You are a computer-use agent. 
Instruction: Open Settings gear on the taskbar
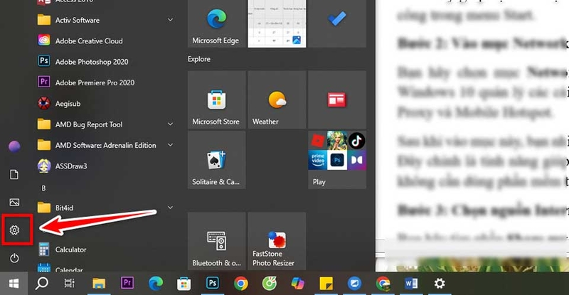tap(440, 284)
